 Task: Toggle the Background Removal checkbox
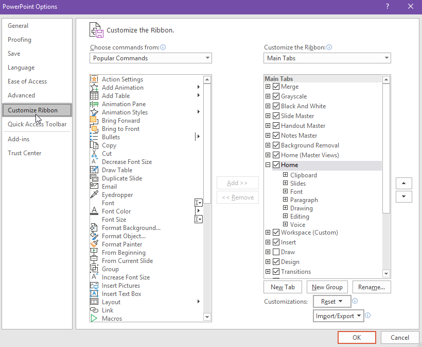(x=276, y=145)
